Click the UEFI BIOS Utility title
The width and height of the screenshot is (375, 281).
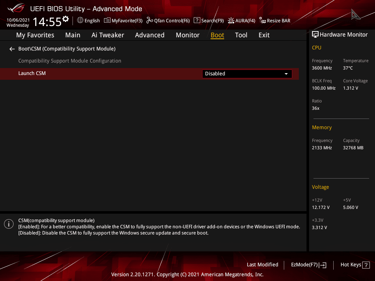tap(86, 9)
